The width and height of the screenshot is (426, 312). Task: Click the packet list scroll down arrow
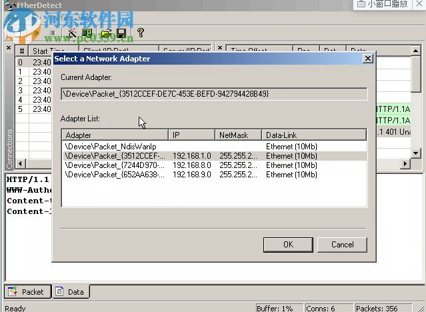tap(416, 153)
